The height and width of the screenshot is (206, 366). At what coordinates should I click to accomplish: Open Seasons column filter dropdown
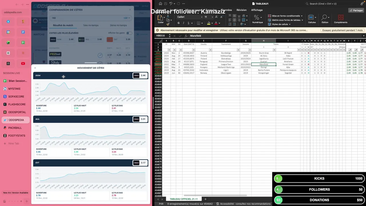[250, 50]
